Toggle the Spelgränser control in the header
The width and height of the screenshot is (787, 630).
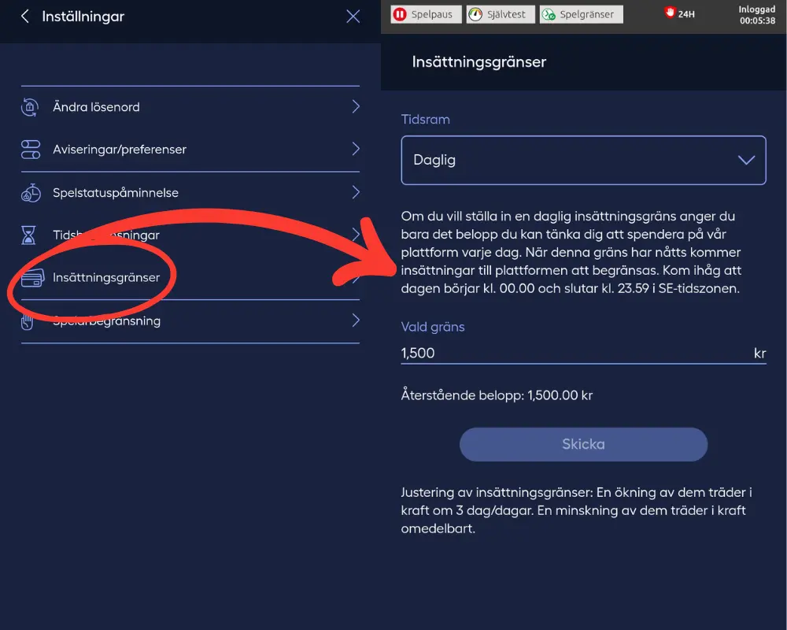click(x=581, y=13)
